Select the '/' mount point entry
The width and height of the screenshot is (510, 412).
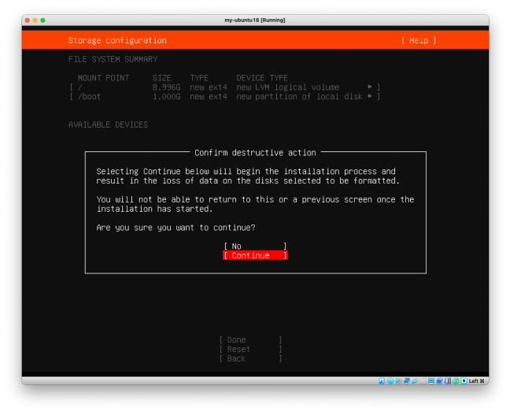[80, 87]
